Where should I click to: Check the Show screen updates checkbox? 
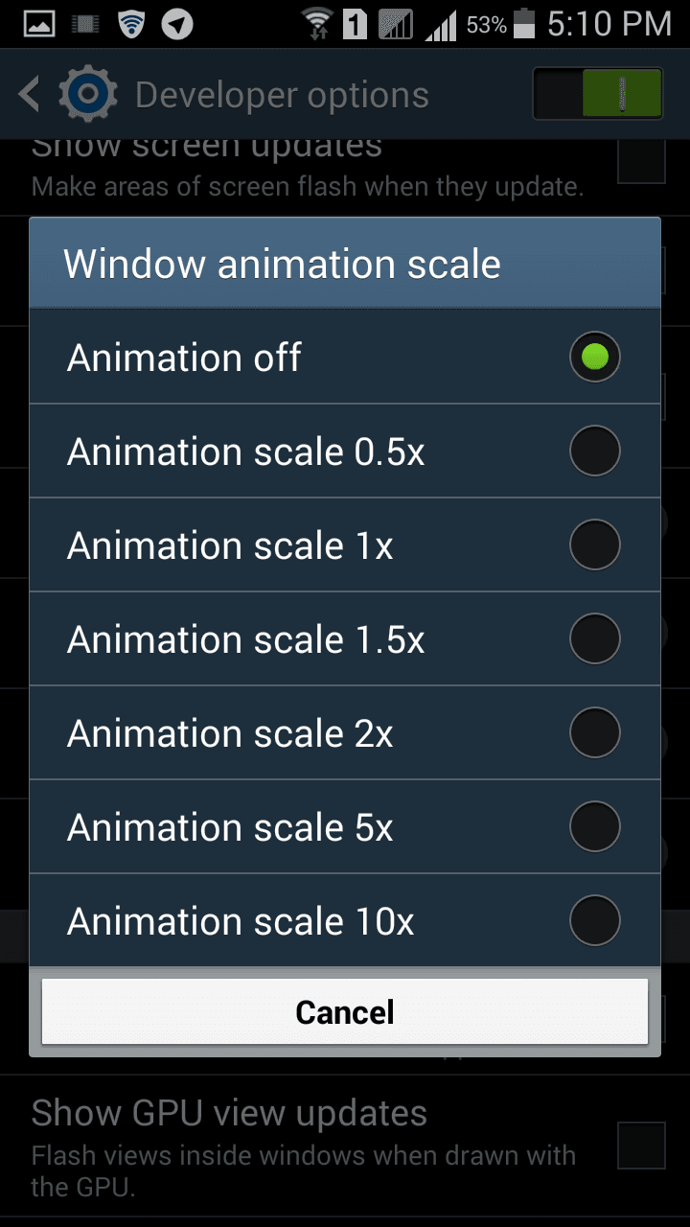tap(640, 160)
